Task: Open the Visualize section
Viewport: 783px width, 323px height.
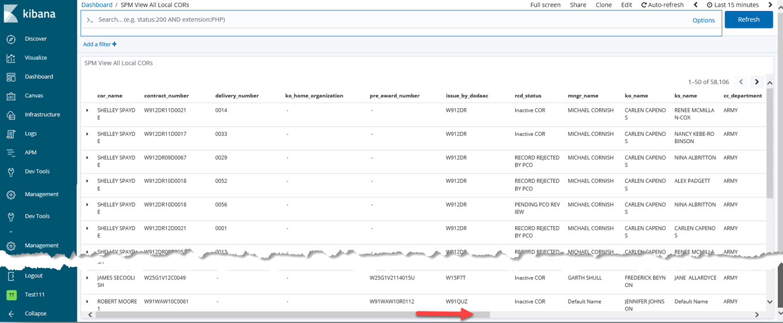Action: coord(36,58)
